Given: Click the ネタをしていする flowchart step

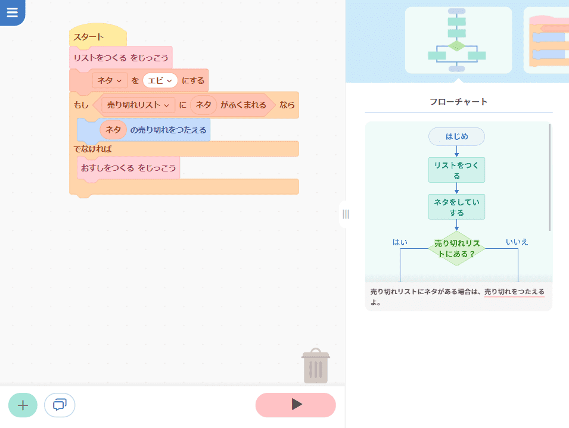Looking at the screenshot, I should pyautogui.click(x=456, y=207).
